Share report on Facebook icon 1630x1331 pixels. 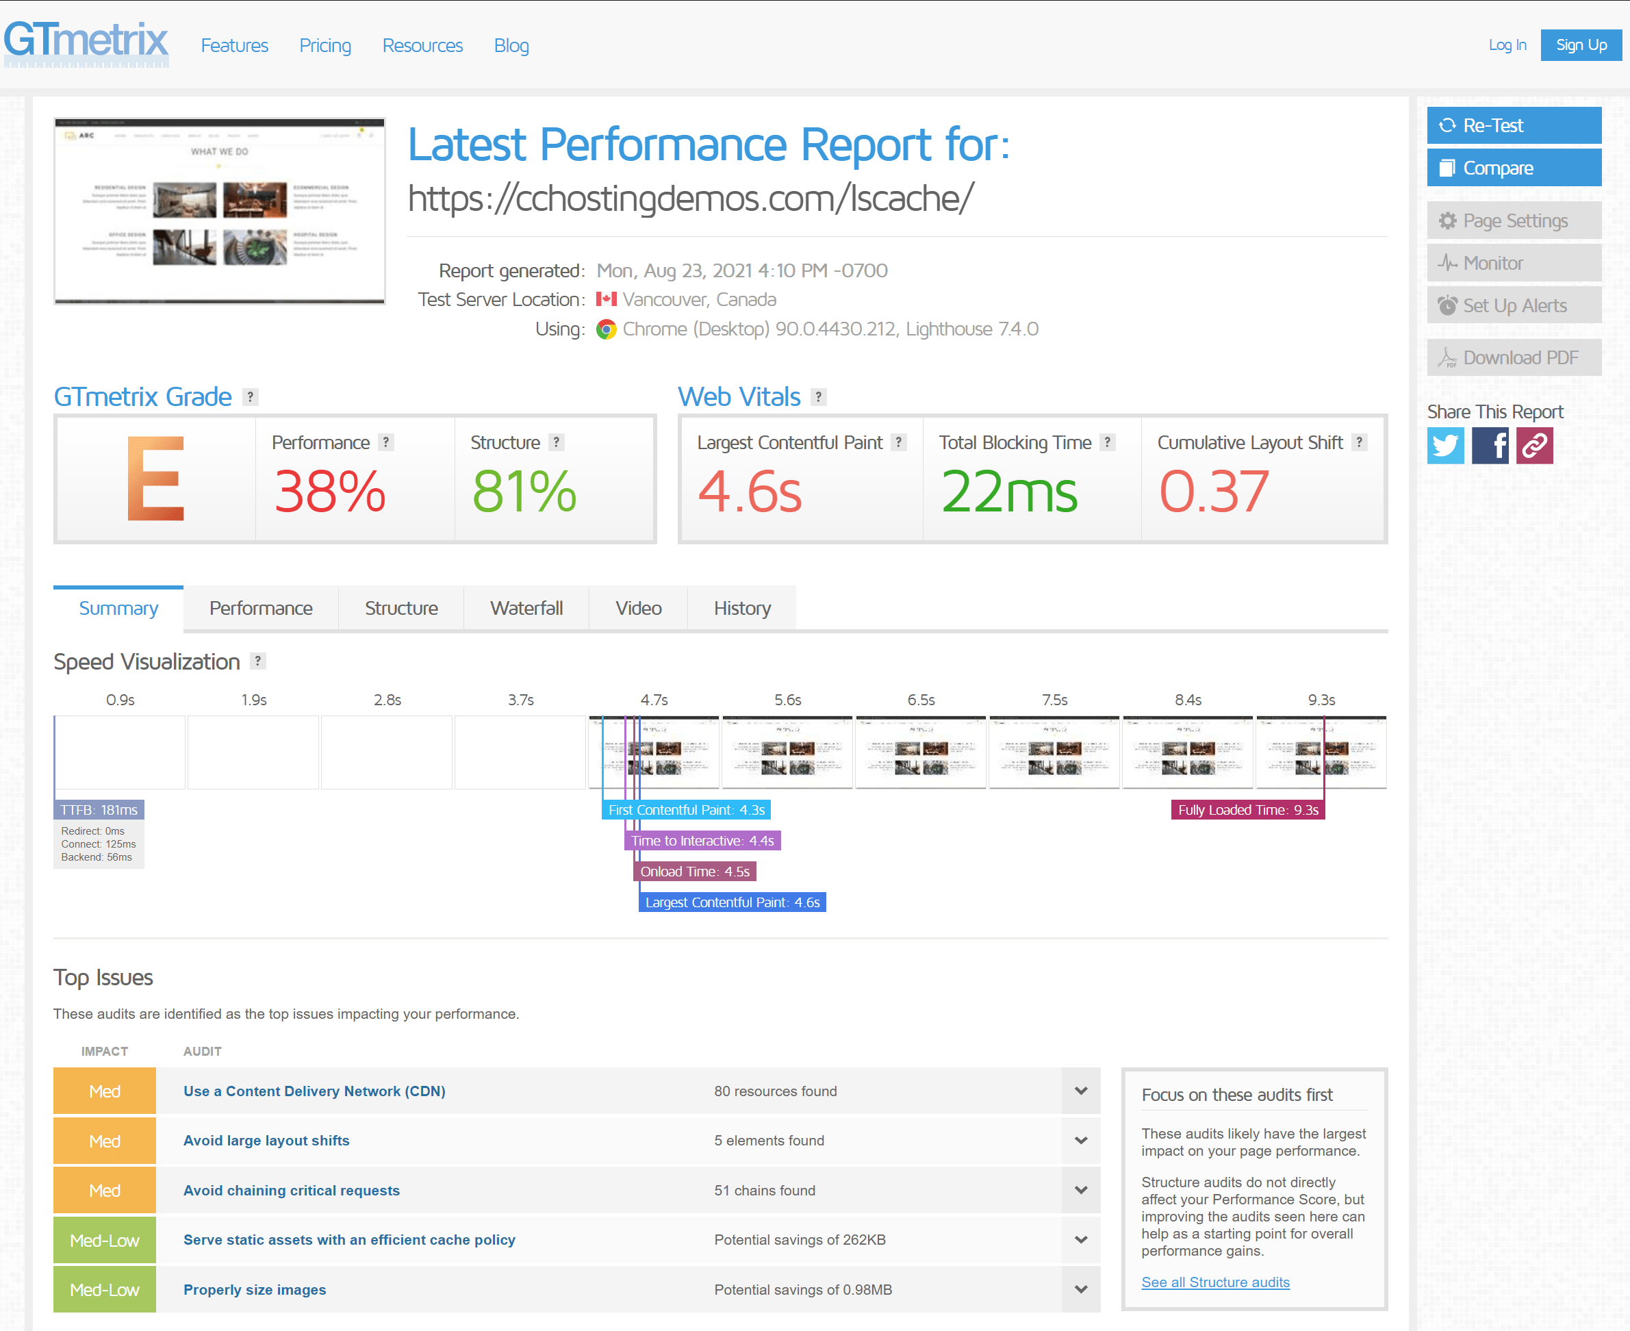[1490, 446]
